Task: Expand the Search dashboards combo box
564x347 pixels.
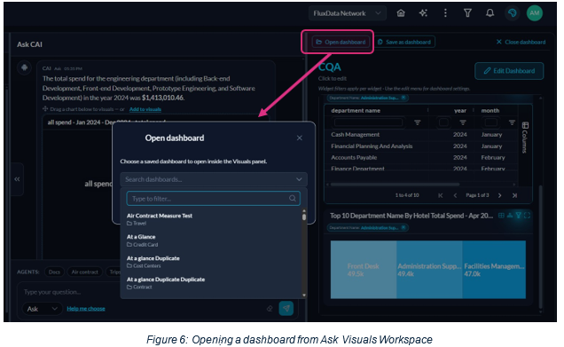Action: coord(214,179)
